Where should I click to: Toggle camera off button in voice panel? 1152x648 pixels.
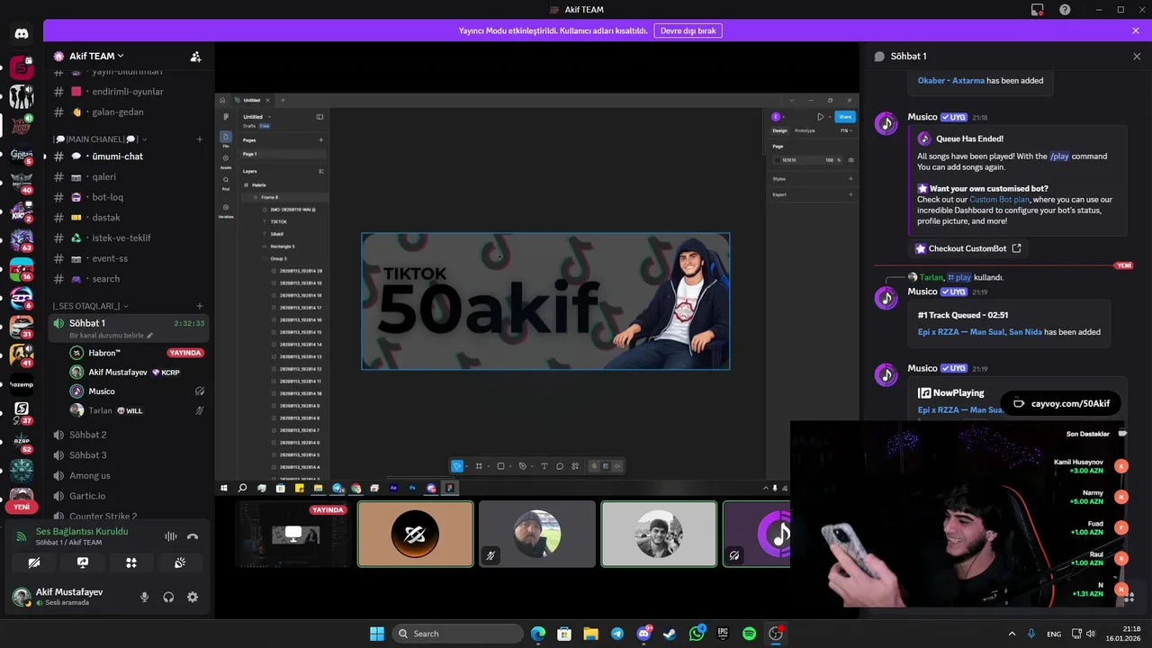pos(34,562)
